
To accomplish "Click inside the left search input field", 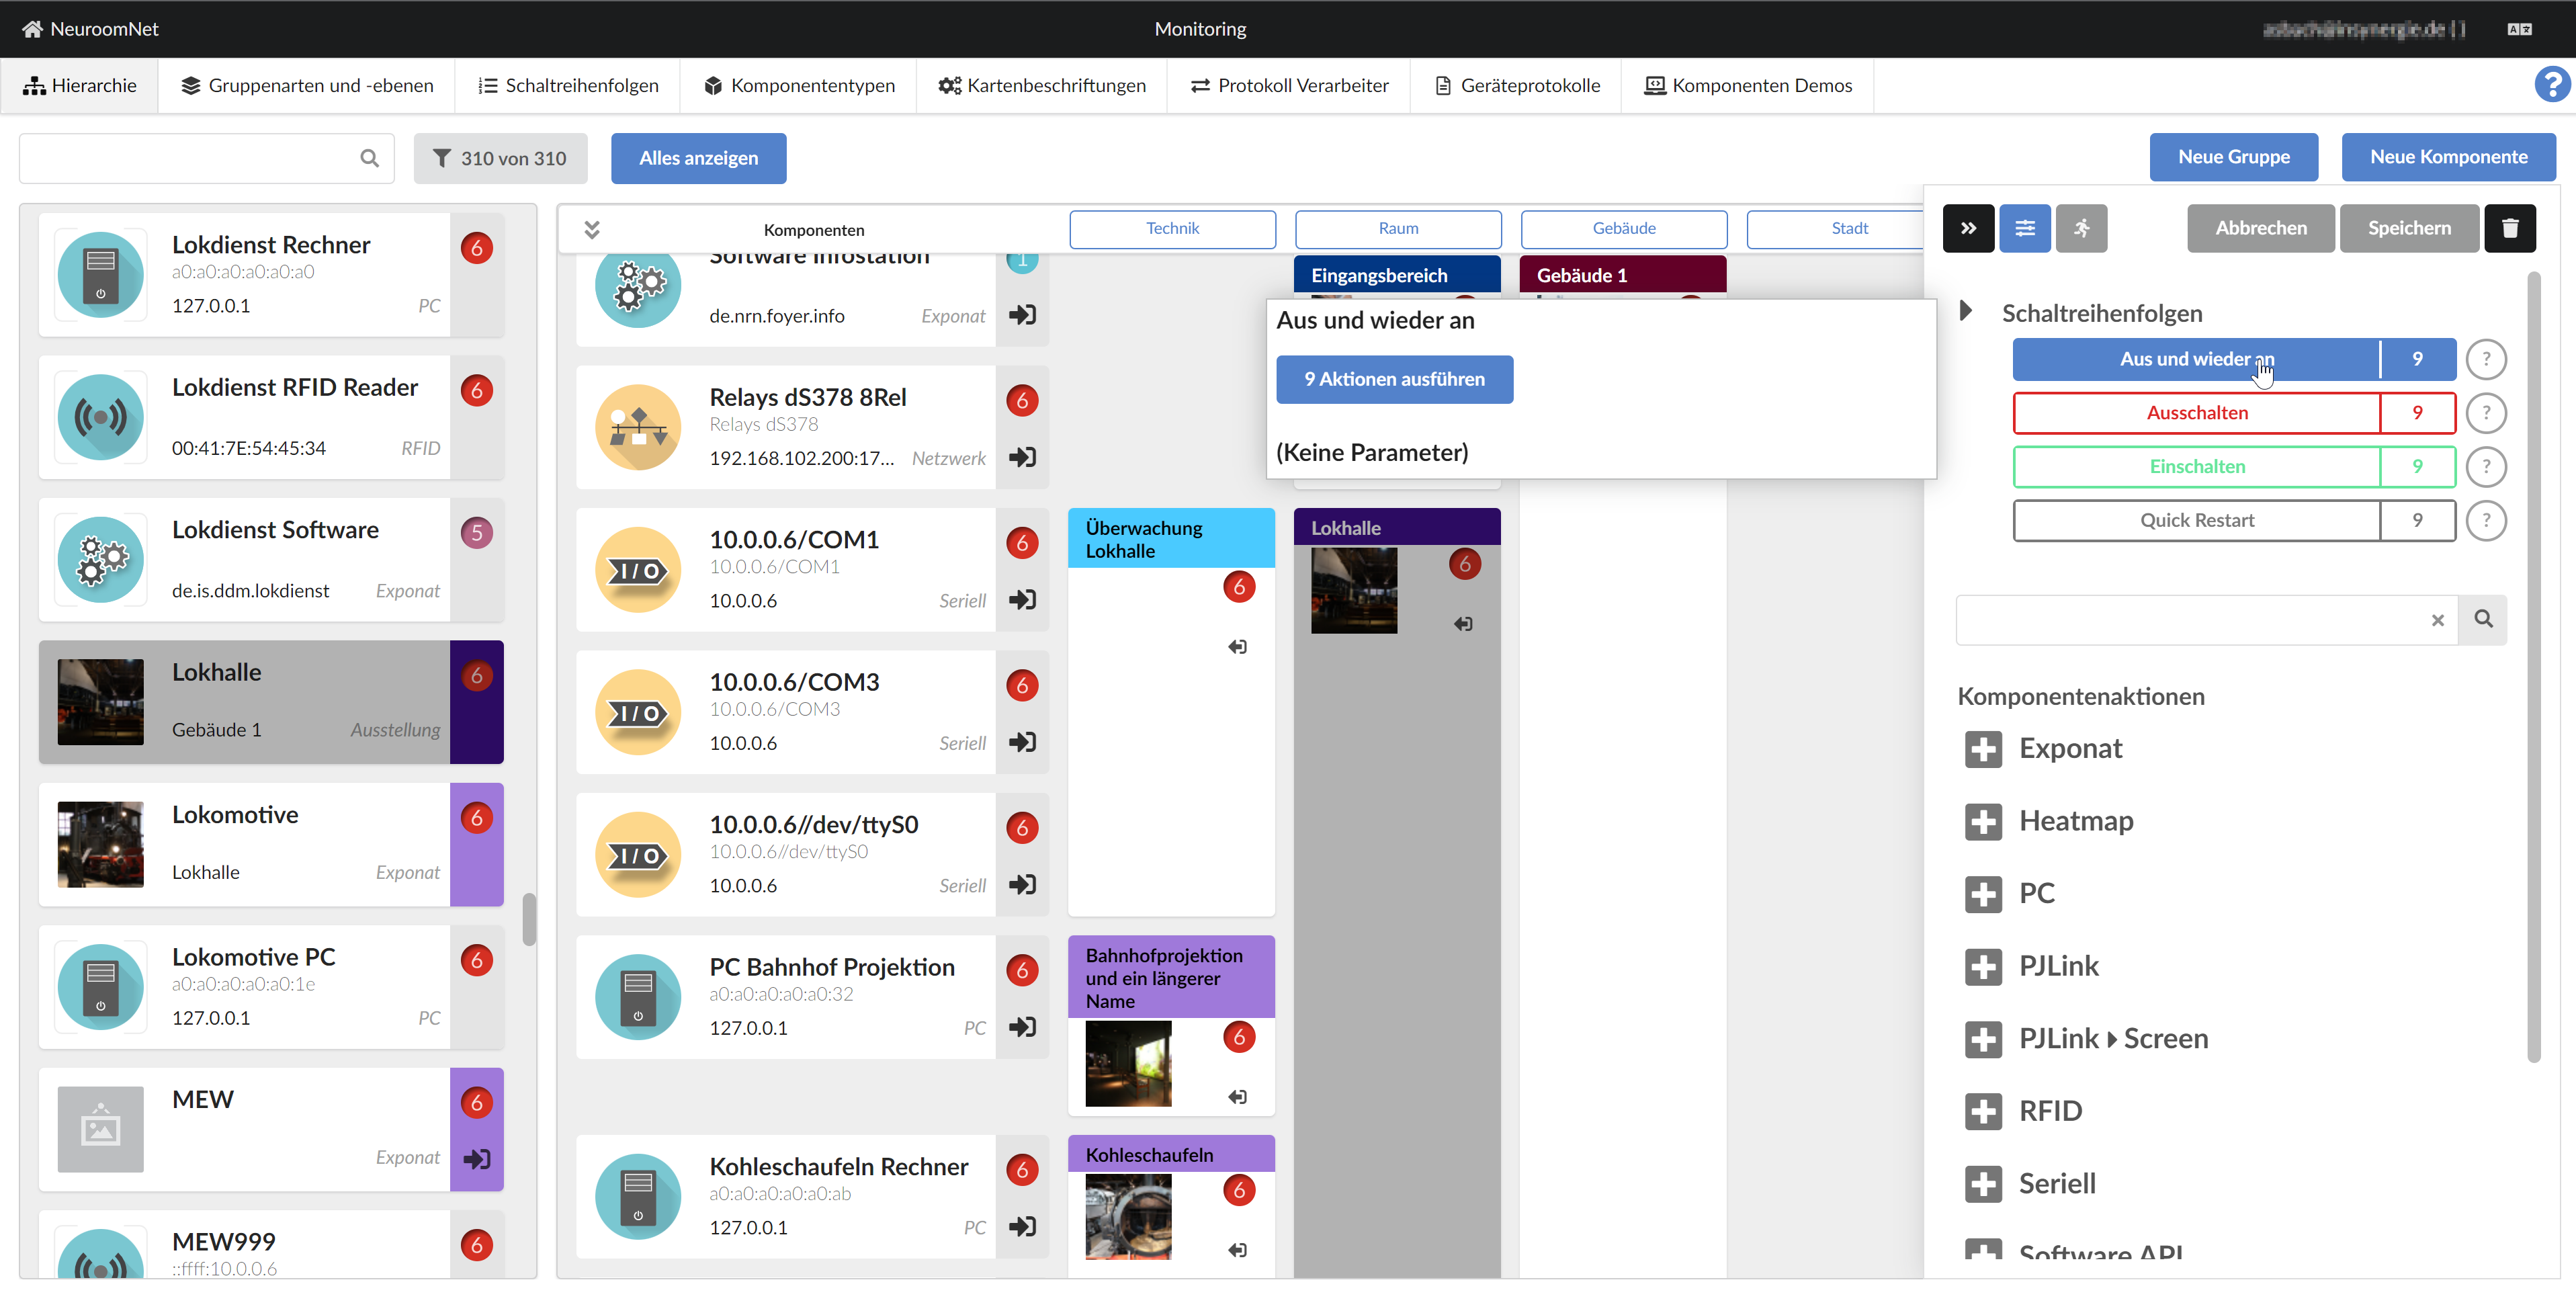I will point(190,158).
